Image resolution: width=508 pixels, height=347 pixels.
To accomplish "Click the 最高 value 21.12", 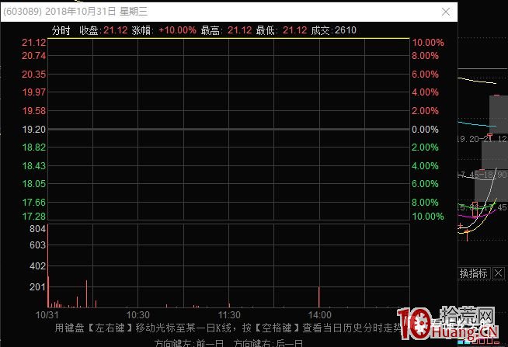I will 239,30.
